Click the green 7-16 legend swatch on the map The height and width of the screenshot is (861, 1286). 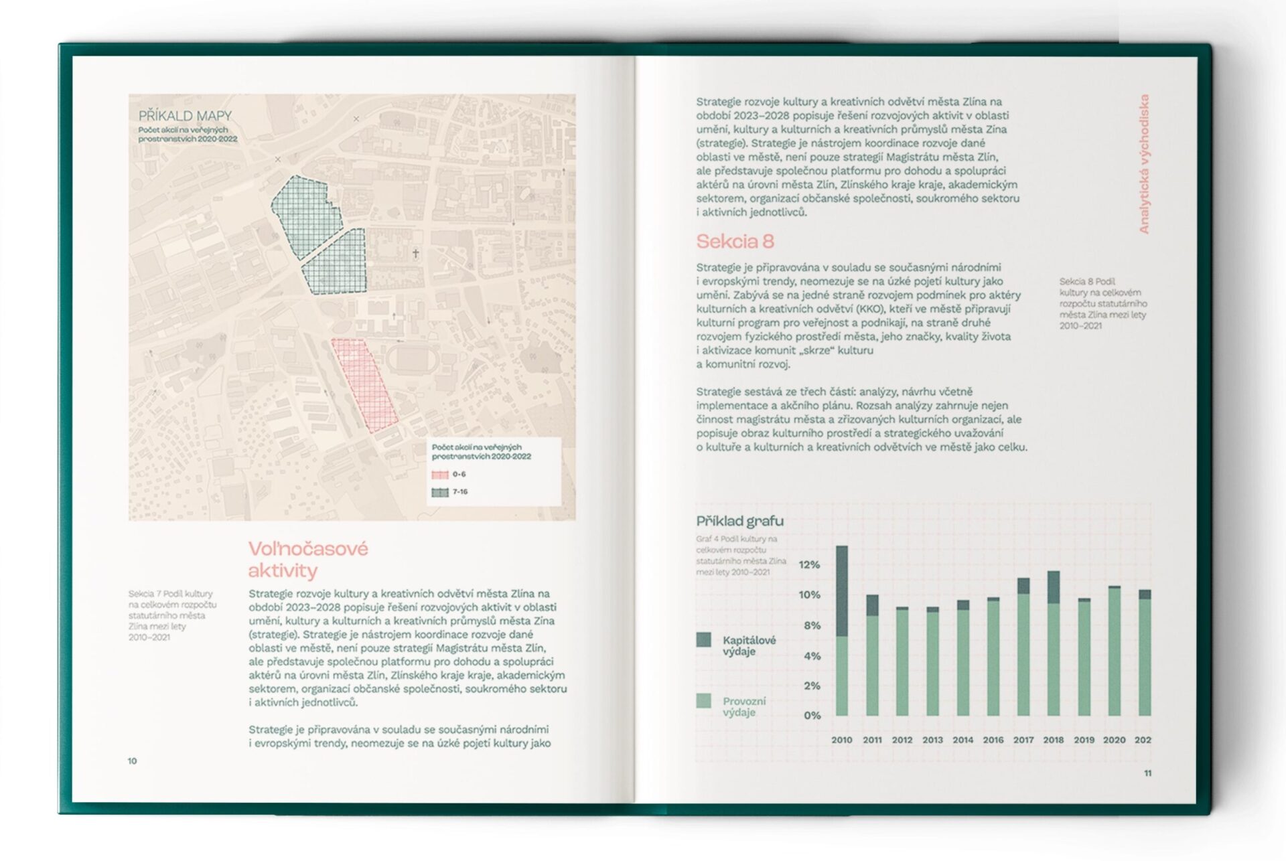pyautogui.click(x=440, y=492)
